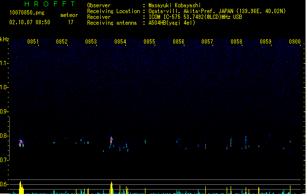Click the antenna value A504HB(yagi 4el)
The height and width of the screenshot is (194, 306).
click(172, 23)
